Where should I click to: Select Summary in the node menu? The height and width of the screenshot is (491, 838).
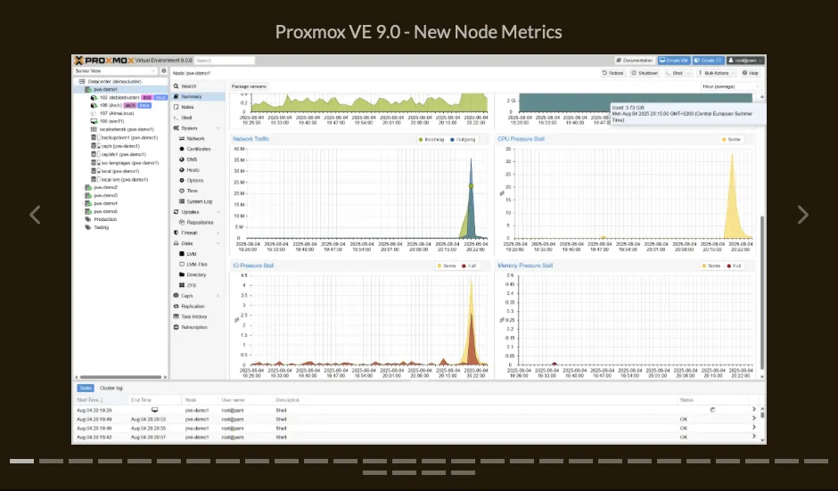point(190,96)
